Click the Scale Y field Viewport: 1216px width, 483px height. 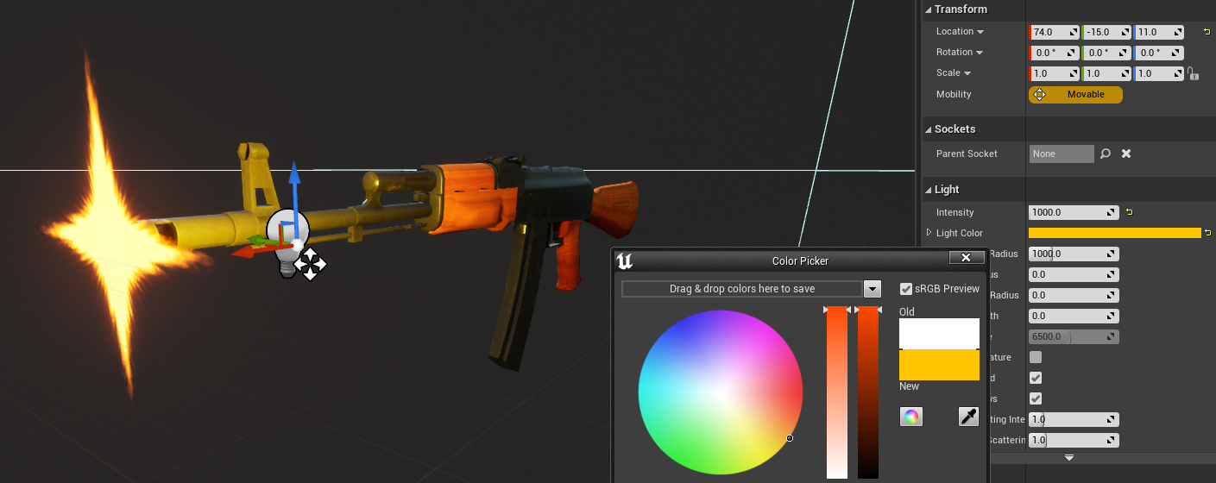[x=1106, y=73]
